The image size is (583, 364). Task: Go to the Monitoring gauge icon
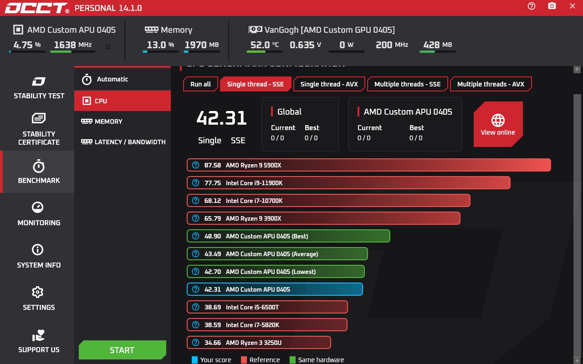pos(37,207)
